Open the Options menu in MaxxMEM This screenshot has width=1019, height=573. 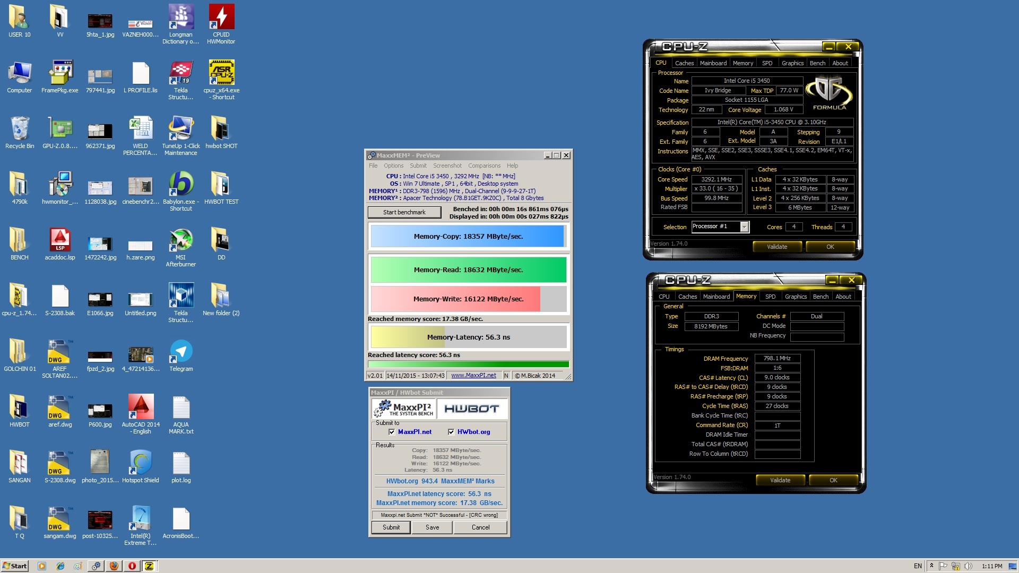394,166
